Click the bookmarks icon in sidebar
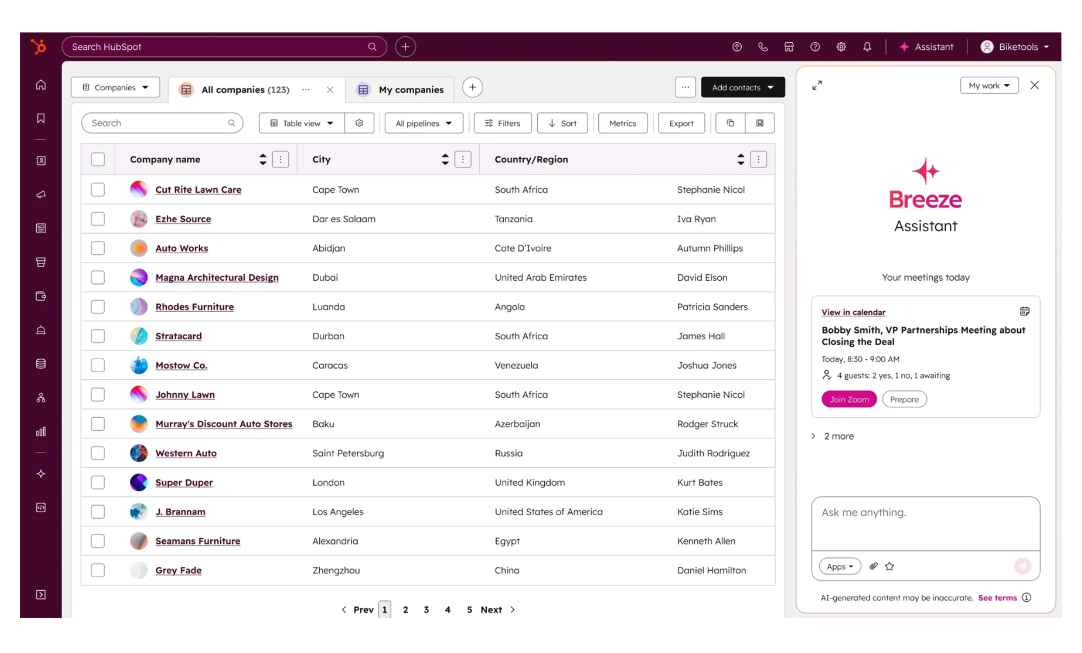 41,118
